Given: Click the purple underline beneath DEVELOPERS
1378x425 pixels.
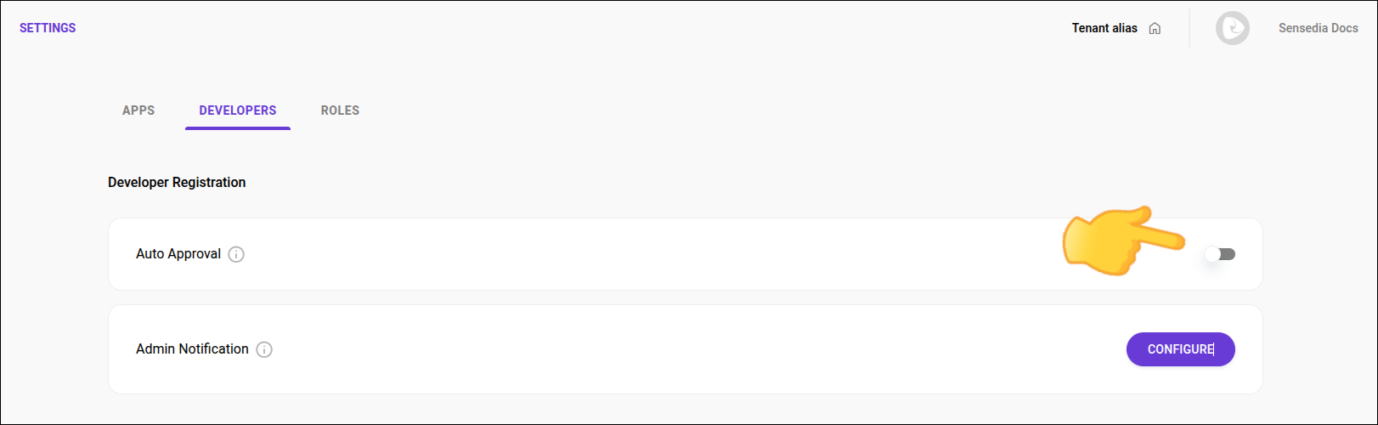Looking at the screenshot, I should click(238, 128).
